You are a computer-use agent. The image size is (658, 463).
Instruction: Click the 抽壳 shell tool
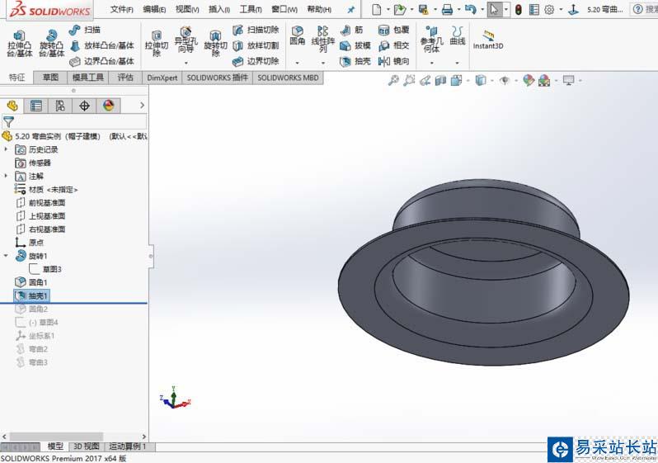click(x=355, y=61)
